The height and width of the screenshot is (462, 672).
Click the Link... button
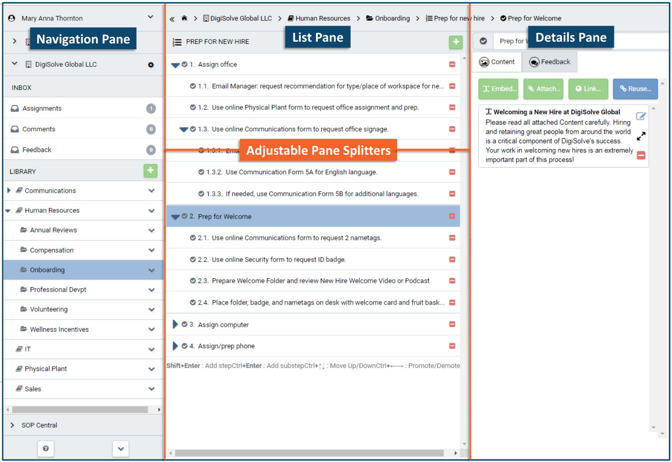pyautogui.click(x=588, y=89)
